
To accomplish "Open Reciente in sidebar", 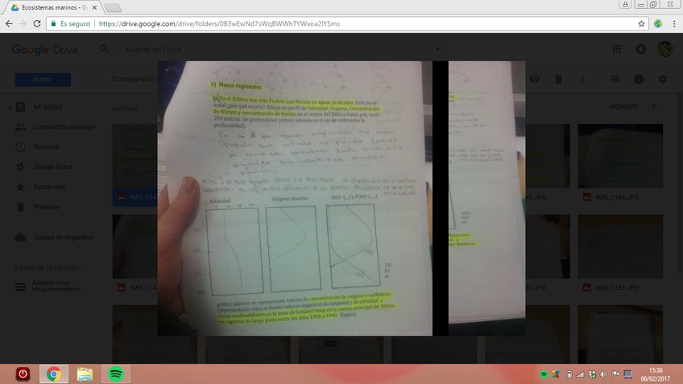I will tap(46, 147).
